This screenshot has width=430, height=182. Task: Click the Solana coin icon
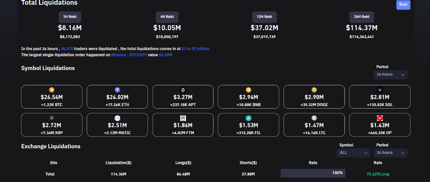pyautogui.click(x=380, y=90)
